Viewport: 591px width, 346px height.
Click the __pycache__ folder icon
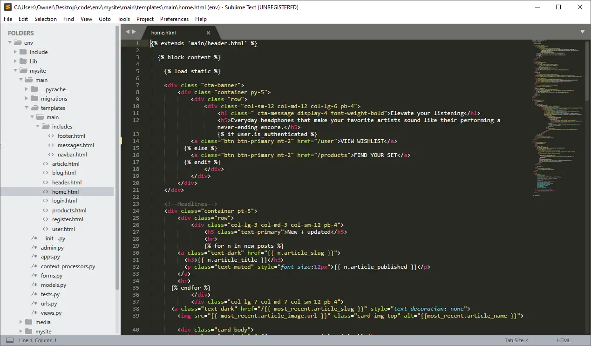coord(34,89)
